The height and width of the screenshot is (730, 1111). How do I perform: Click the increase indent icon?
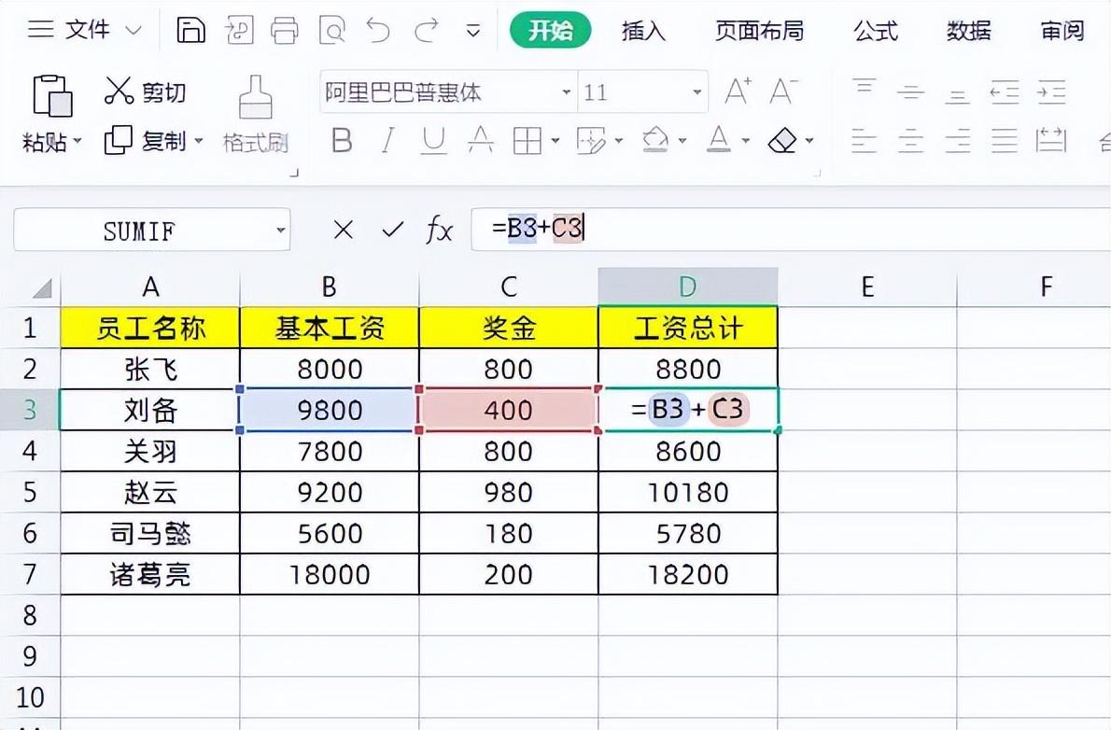(1051, 91)
